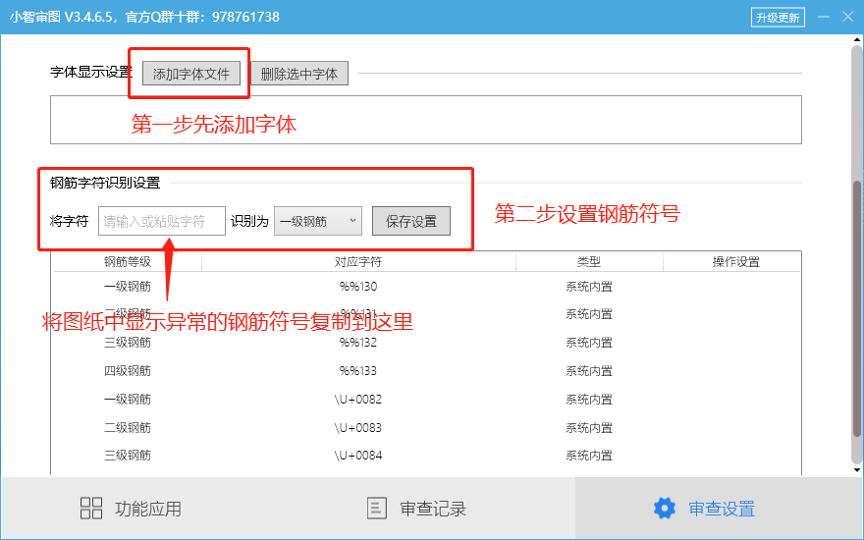Focus the 请输入或粘贴字符 input field
Screen dimensions: 864x540
pos(162,221)
